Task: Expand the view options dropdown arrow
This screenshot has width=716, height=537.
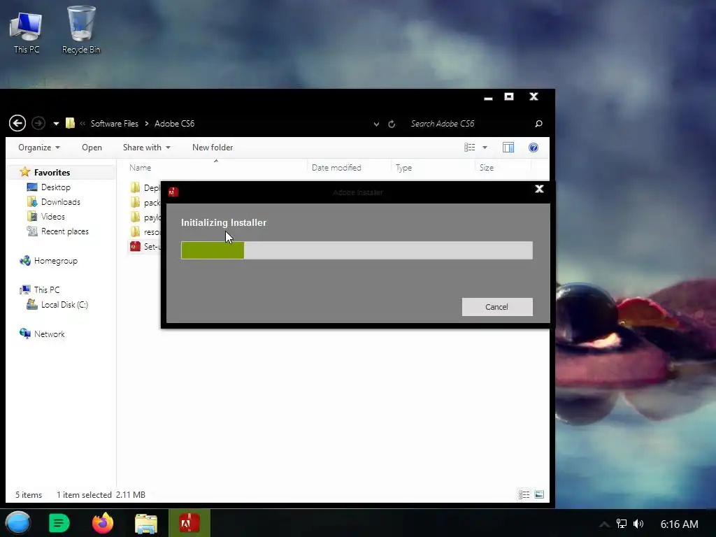Action: [485, 148]
